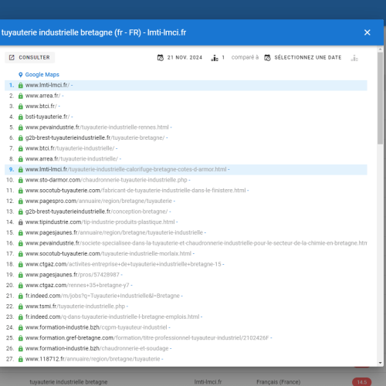Open www.118712.fr annuaire result
Screen dimensions: 386x386
click(93, 359)
